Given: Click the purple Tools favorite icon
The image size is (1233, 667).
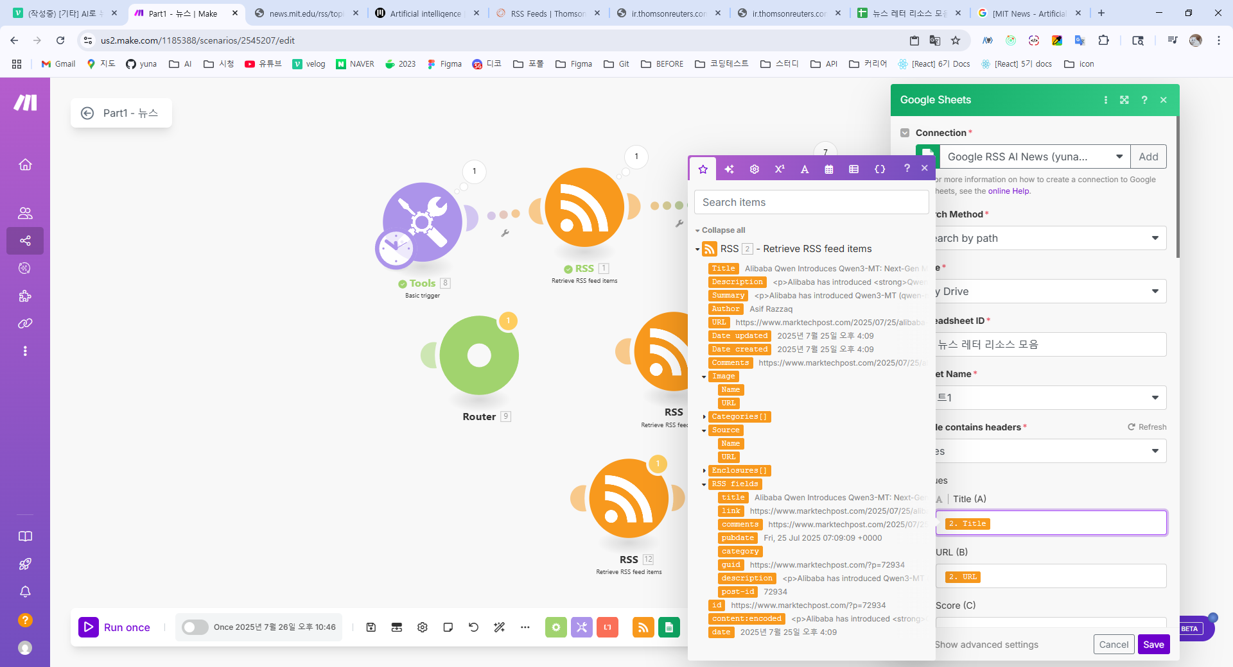Looking at the screenshot, I should [x=582, y=627].
